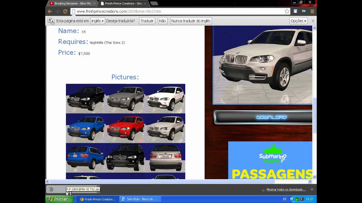Image resolution: width=362 pixels, height=203 pixels.
Task: Click the 19:37 clock in the taskbar
Action: tap(309, 199)
